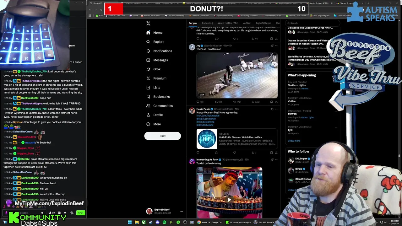Open options for the Tylll trend
The width and height of the screenshot is (402, 226).
click(x=336, y=127)
